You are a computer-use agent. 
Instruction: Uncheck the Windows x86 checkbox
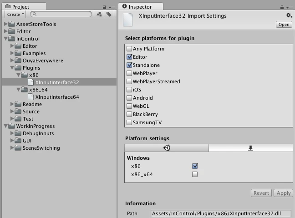pyautogui.click(x=195, y=166)
